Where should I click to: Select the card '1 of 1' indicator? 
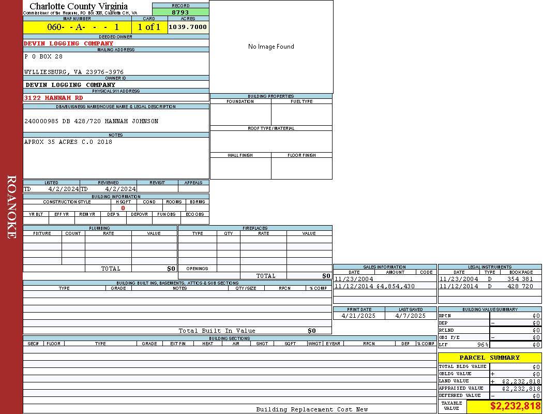[x=149, y=27]
